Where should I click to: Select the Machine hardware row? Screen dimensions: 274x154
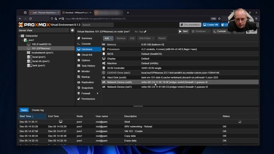(180, 63)
